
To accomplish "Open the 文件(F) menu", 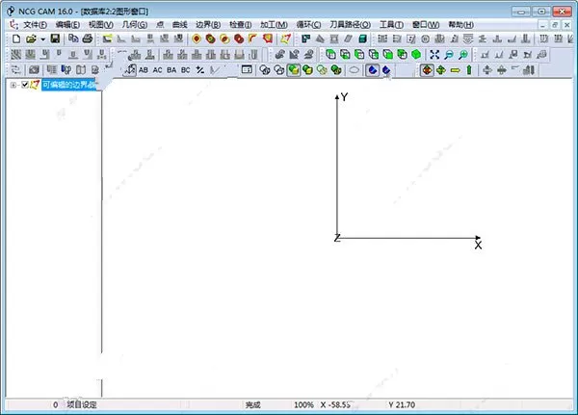I will [x=35, y=25].
